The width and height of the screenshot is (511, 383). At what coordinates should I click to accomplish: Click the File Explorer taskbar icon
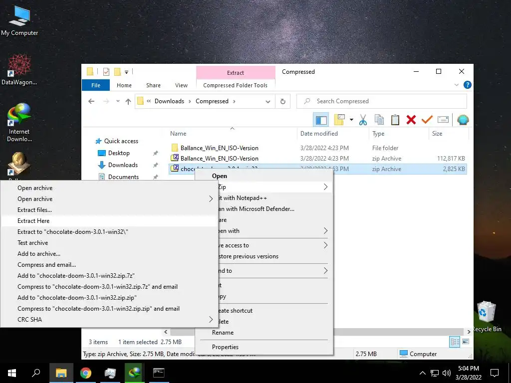point(61,373)
